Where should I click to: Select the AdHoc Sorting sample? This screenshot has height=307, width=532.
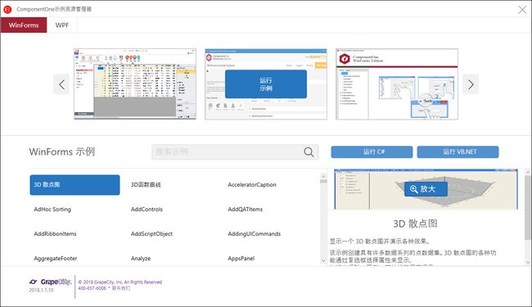52,210
